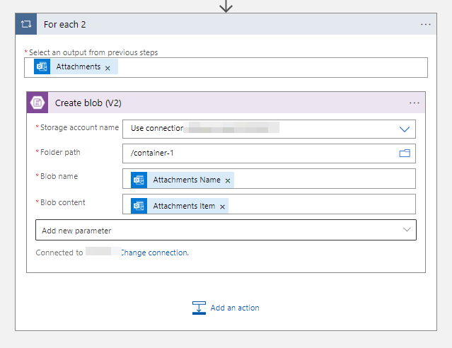The image size is (452, 348).
Task: Remove the Attachments Item token
Action: point(223,207)
